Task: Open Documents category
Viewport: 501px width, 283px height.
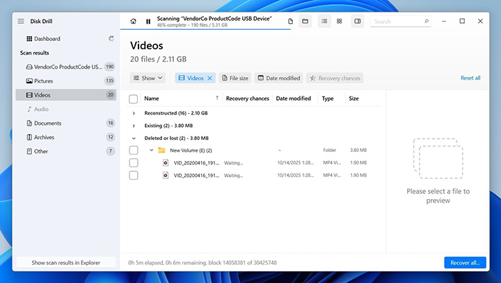Action: (66, 123)
